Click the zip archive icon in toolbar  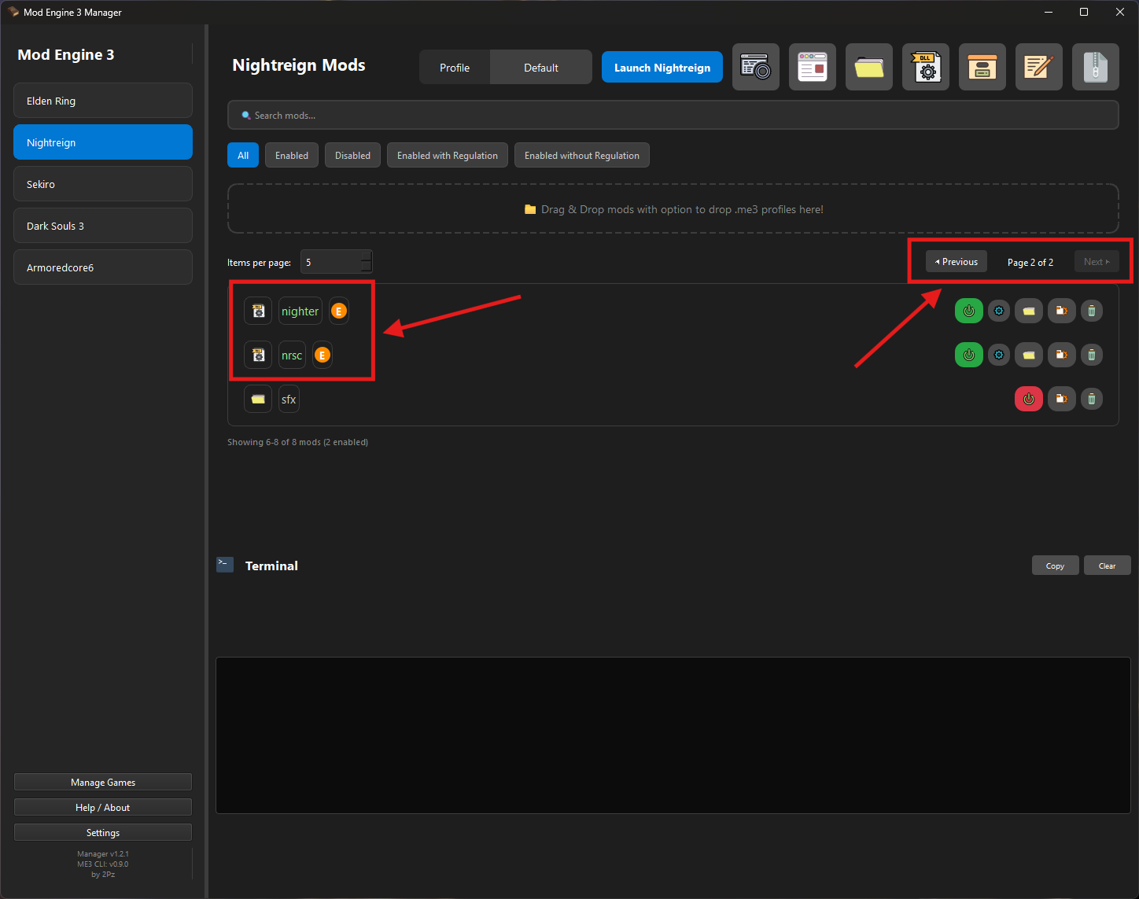(x=1096, y=67)
